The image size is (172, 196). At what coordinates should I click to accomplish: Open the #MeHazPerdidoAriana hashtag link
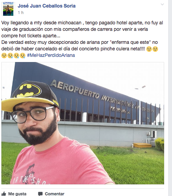[51, 55]
